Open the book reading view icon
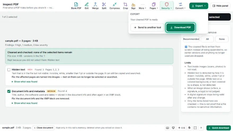 (x=167, y=128)
